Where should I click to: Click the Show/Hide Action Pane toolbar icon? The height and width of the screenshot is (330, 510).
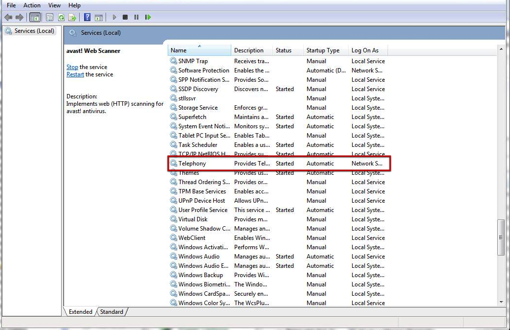[99, 17]
